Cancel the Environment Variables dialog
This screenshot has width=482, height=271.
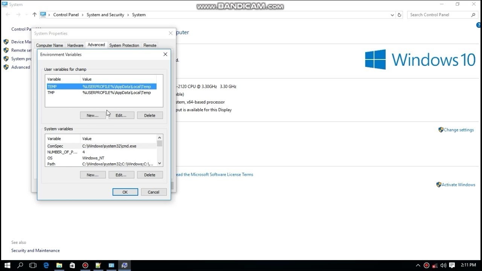(x=154, y=192)
